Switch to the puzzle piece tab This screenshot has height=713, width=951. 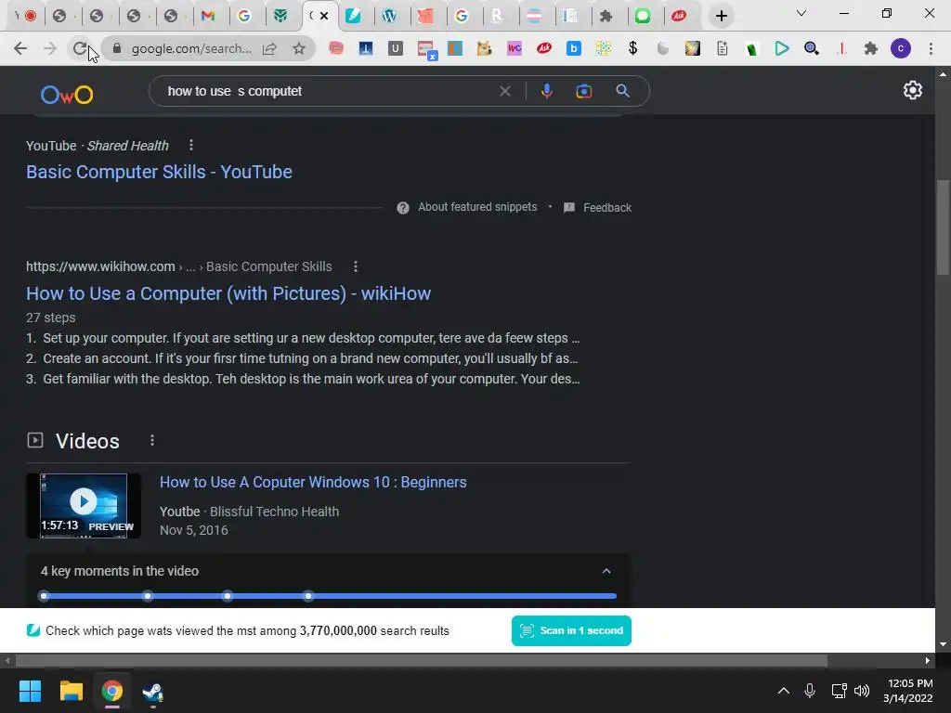point(606,16)
